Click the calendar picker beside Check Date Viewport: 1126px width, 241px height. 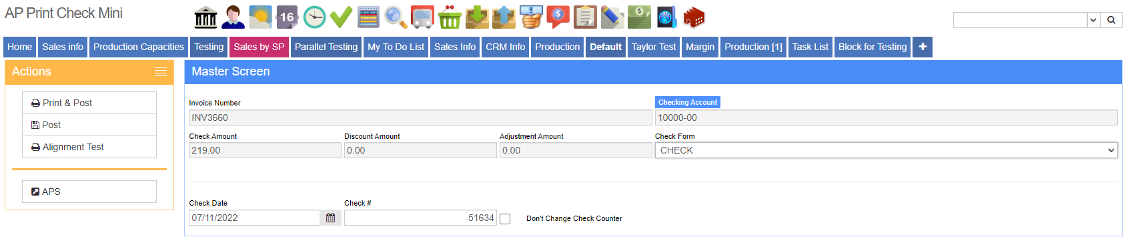click(330, 218)
